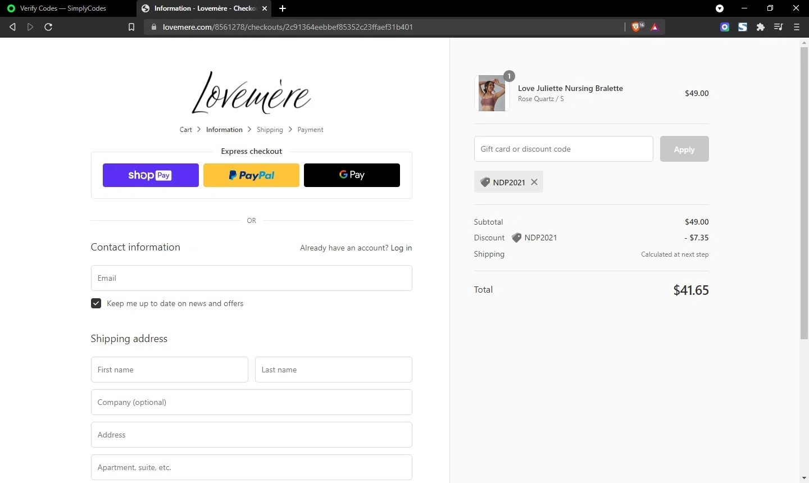Viewport: 809px width, 483px height.
Task: Click the Contact information heading
Action: pos(135,247)
